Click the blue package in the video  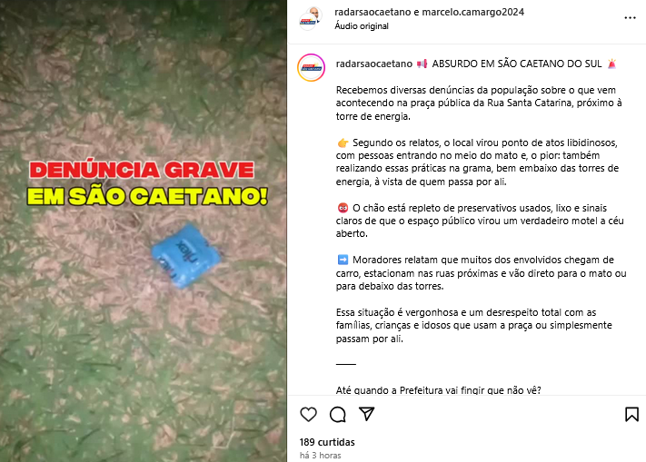(x=186, y=256)
